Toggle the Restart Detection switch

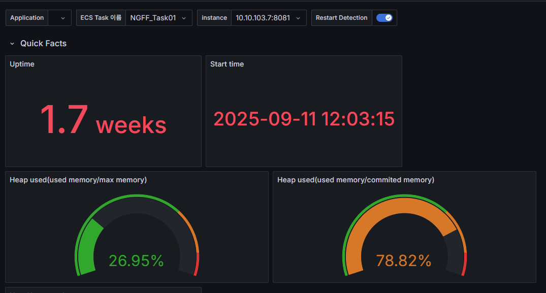pos(384,18)
